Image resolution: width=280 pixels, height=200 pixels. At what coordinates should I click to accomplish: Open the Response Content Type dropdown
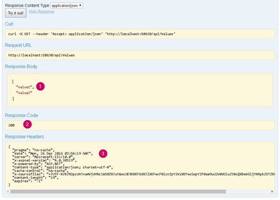[66, 5]
